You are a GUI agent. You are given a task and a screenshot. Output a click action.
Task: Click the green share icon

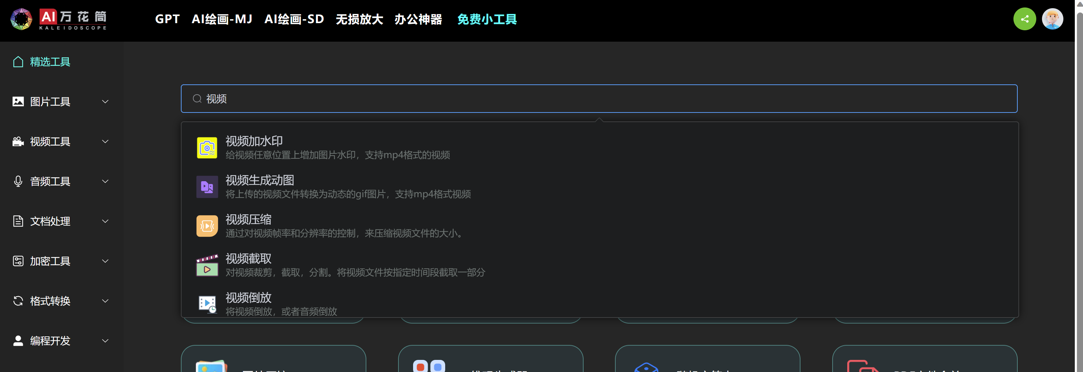[x=1024, y=19]
